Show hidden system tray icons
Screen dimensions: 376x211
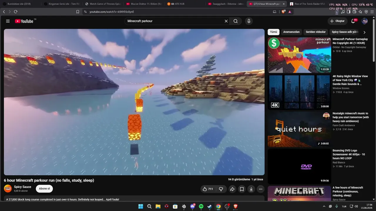324,206
